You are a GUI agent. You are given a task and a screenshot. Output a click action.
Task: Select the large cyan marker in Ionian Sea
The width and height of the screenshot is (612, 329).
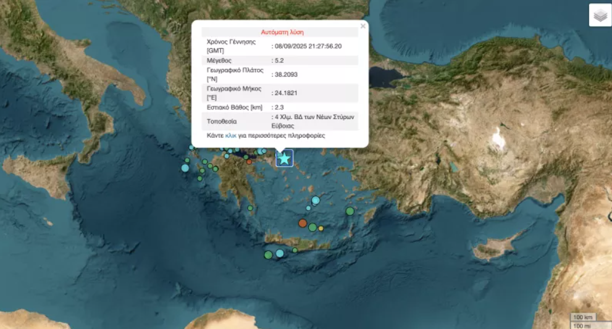[x=185, y=167]
